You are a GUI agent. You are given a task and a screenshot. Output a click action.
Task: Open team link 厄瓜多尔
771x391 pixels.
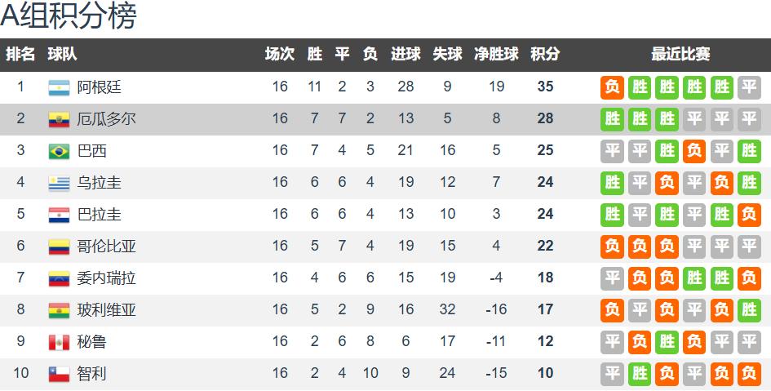pos(106,119)
